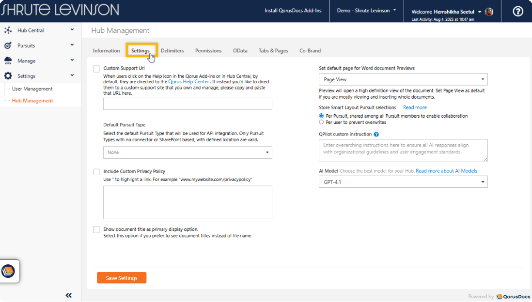The height and width of the screenshot is (302, 532).
Task: Click the user profile avatar picture
Action: coord(489,12)
